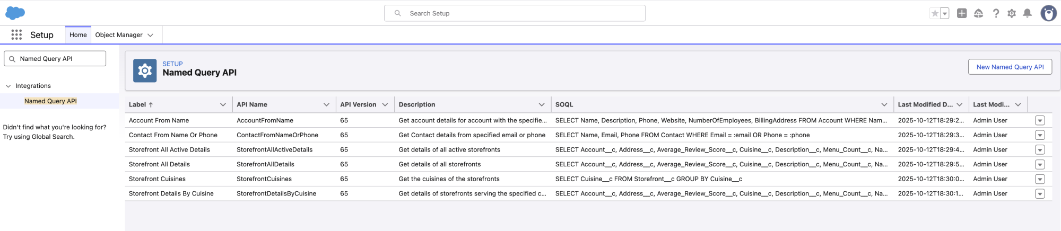
Task: Open the SOQL column header menu
Action: pos(884,105)
